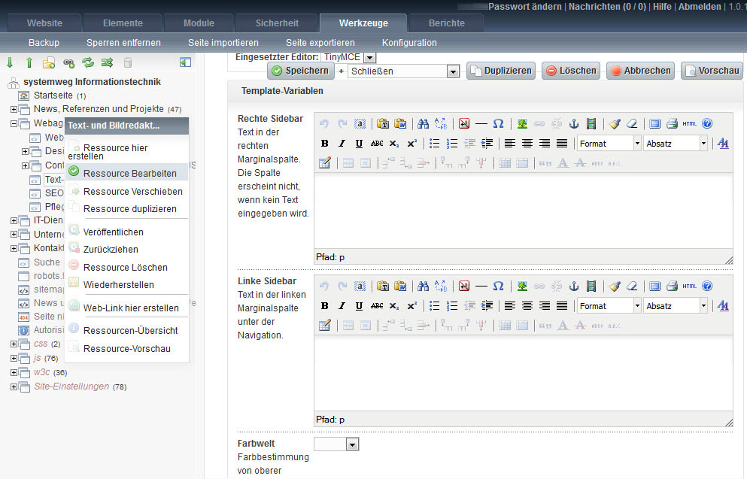The height and width of the screenshot is (479, 747).
Task: Expand the css folder node
Action: (x=14, y=344)
